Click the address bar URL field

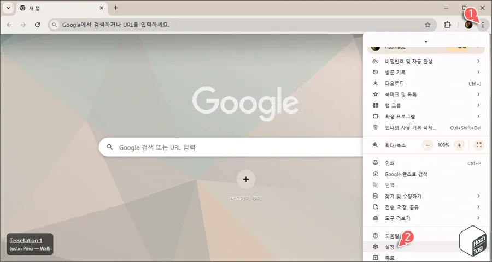pos(242,25)
